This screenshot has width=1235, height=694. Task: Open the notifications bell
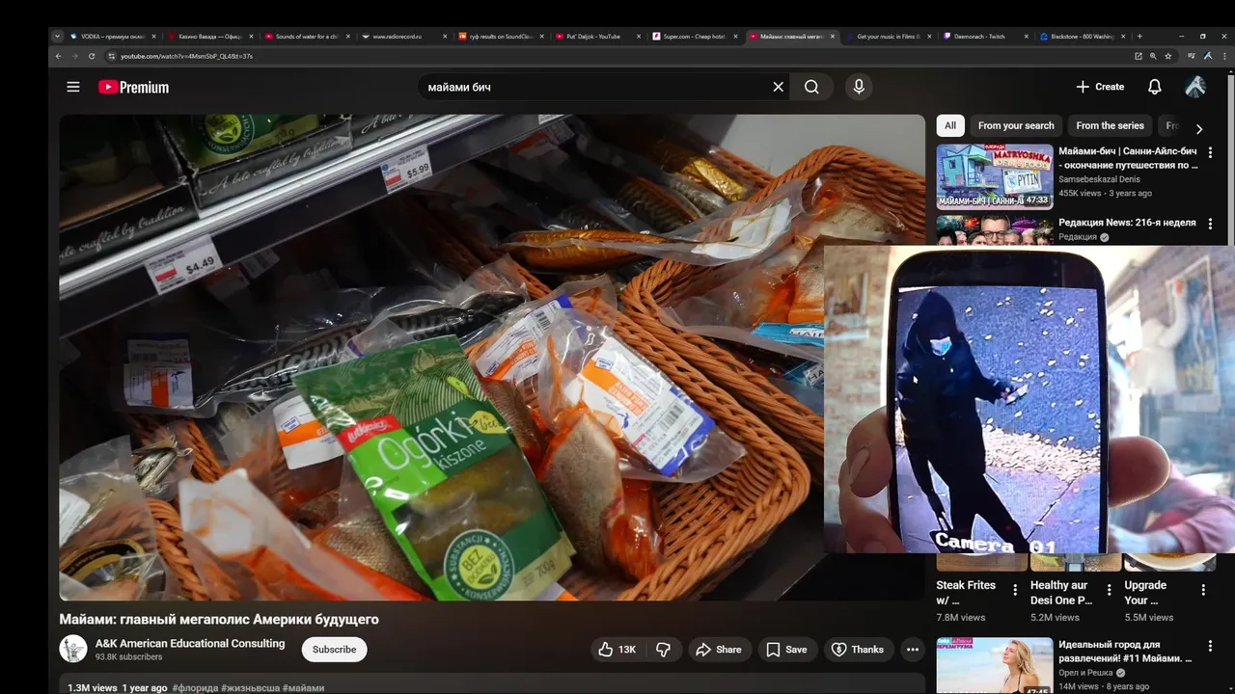(x=1154, y=87)
